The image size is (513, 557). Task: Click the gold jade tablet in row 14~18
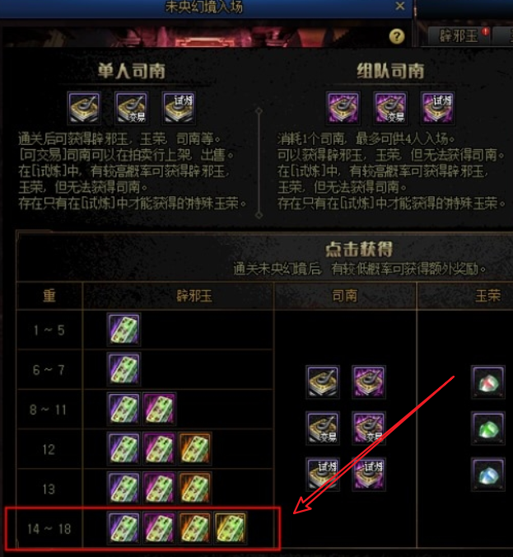click(231, 528)
